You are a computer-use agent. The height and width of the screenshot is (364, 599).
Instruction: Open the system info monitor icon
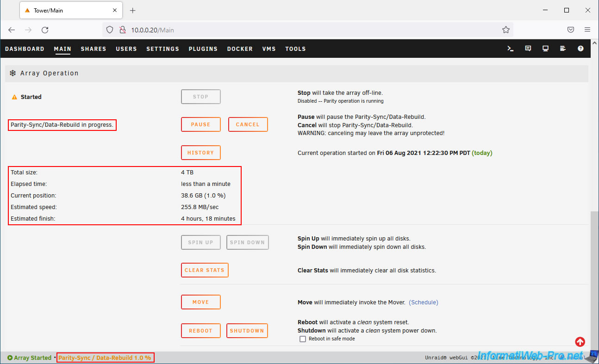pos(546,49)
